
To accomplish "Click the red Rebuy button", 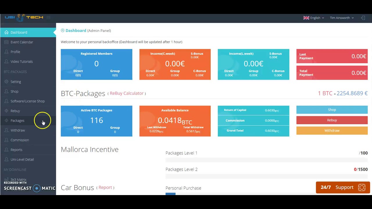I will (332, 120).
